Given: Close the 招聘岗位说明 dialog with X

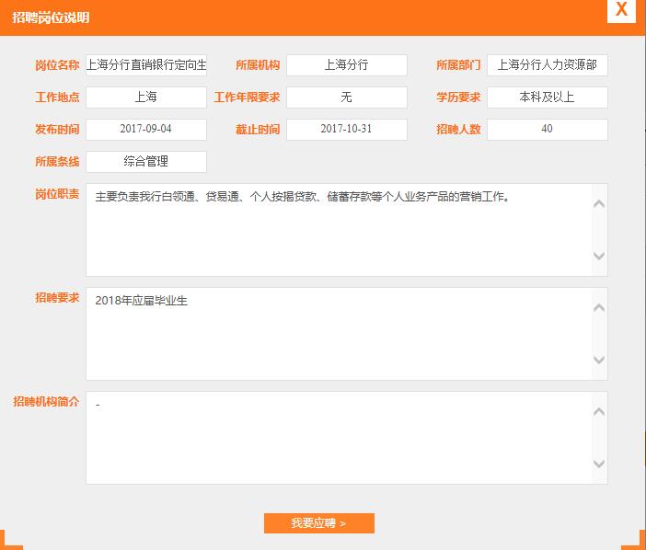Looking at the screenshot, I should [x=622, y=10].
